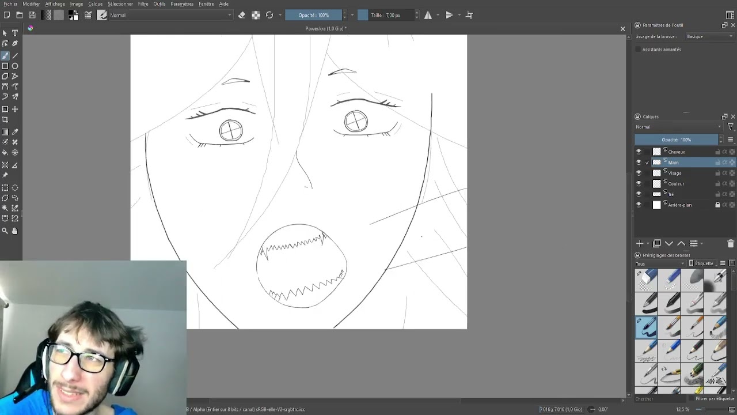737x415 pixels.
Task: Open the Usage de la brosse dropdown
Action: 710,36
